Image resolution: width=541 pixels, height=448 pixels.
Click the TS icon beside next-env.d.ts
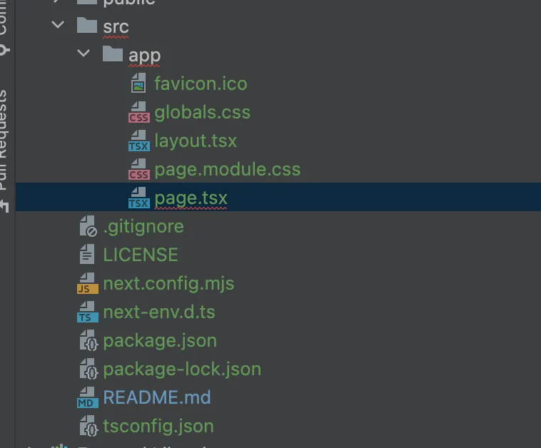point(88,312)
